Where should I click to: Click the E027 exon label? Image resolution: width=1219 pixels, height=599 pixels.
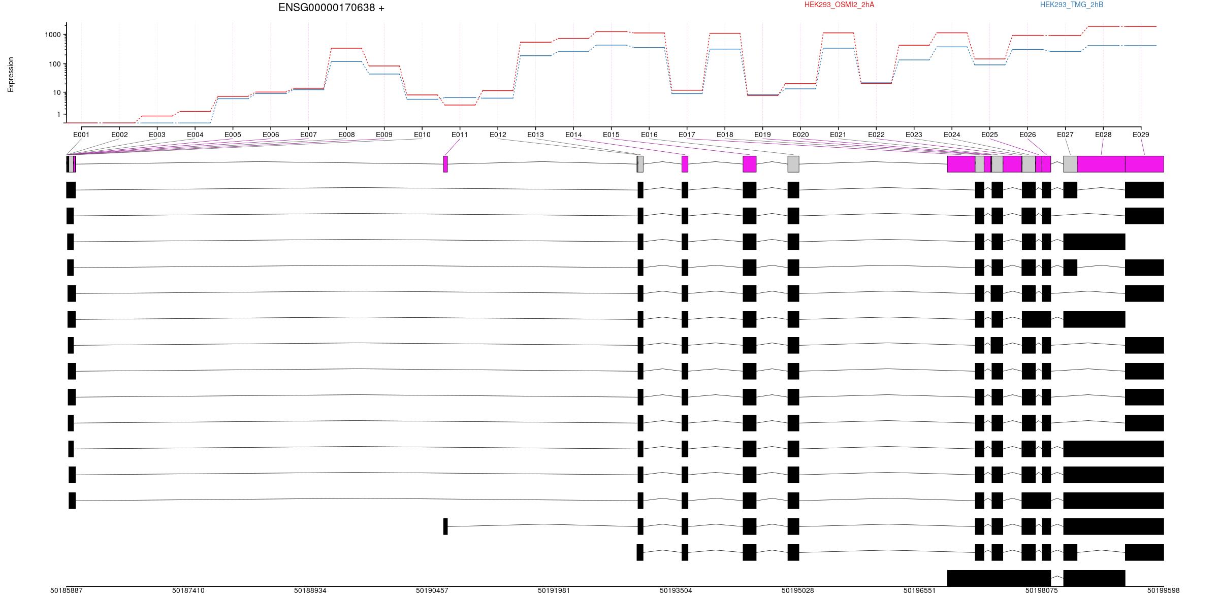[1065, 135]
